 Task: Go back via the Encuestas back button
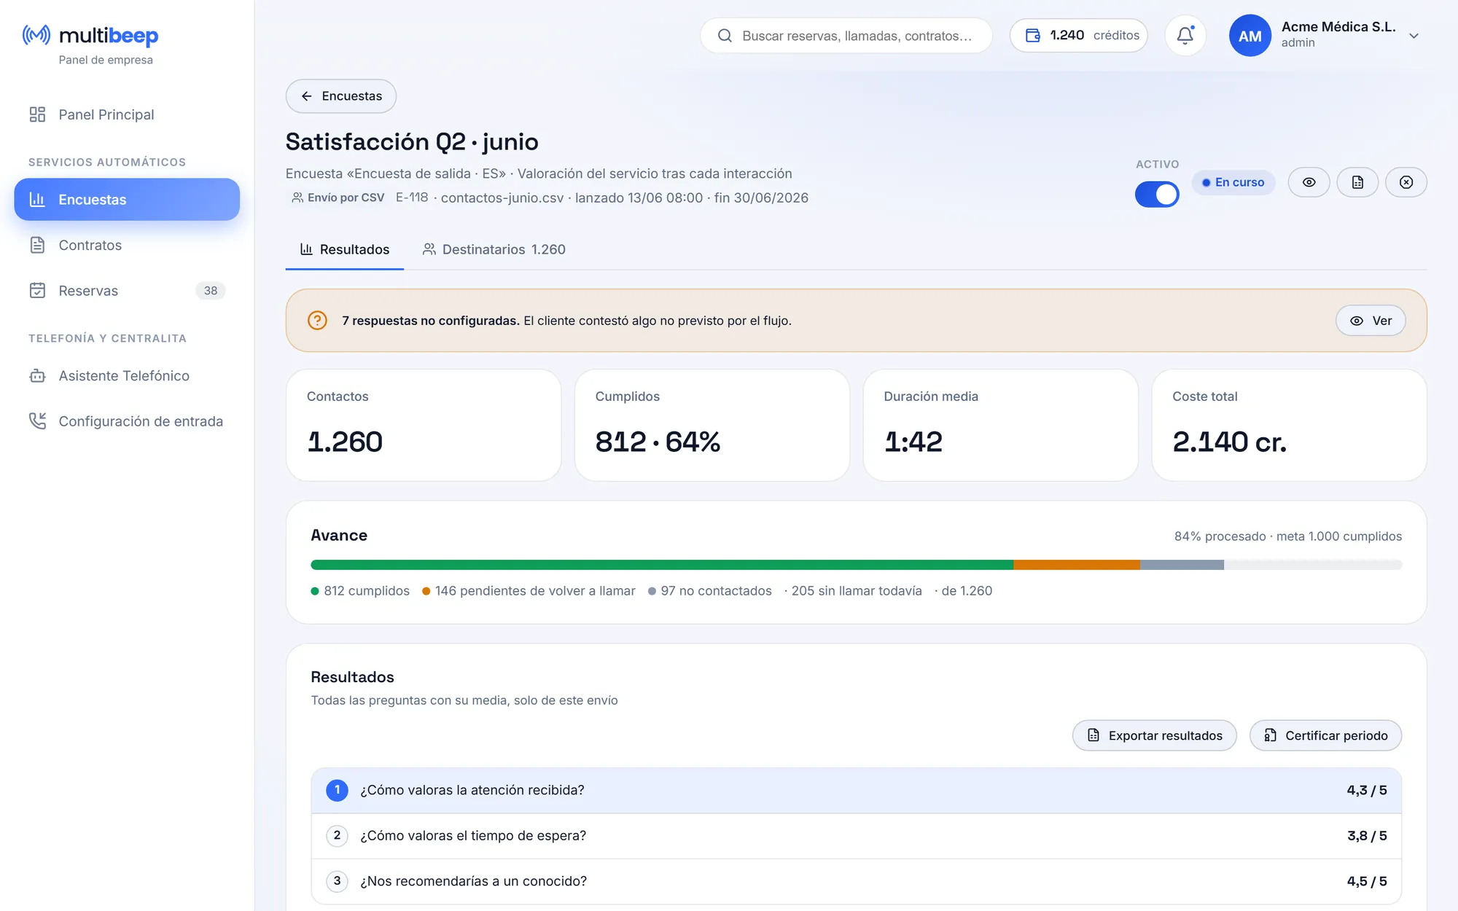pyautogui.click(x=341, y=96)
